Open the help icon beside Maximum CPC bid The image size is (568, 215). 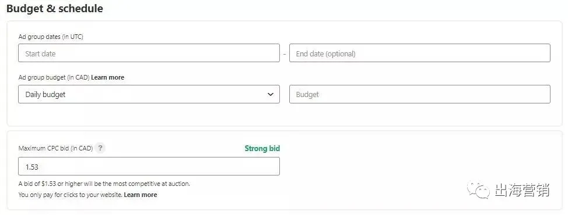click(100, 148)
